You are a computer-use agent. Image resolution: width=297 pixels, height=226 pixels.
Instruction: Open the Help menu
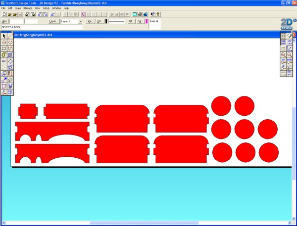(x=66, y=8)
